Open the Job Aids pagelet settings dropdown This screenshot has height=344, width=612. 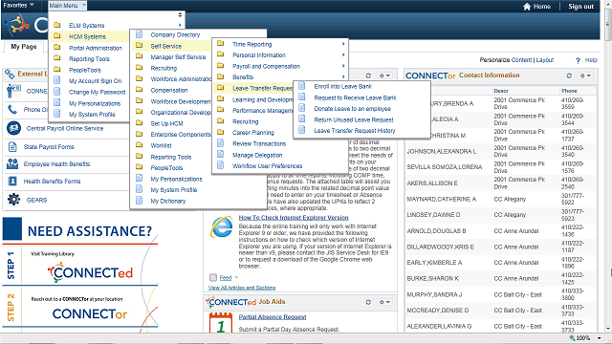[x=384, y=302]
